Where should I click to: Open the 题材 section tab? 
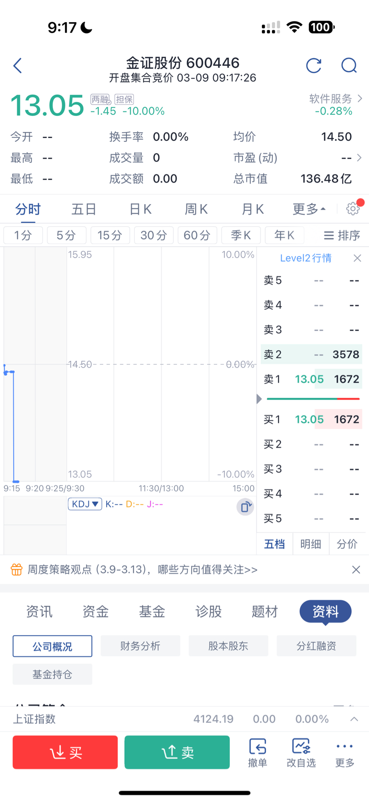coord(265,611)
